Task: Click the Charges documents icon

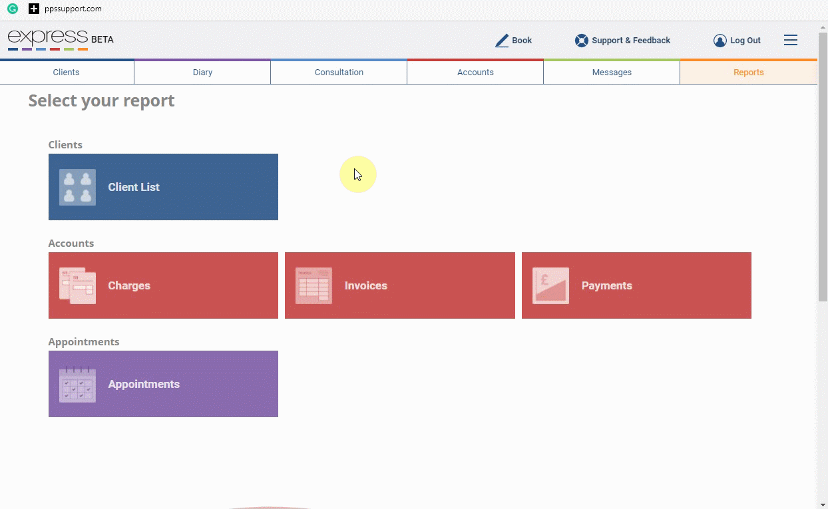Action: [77, 285]
